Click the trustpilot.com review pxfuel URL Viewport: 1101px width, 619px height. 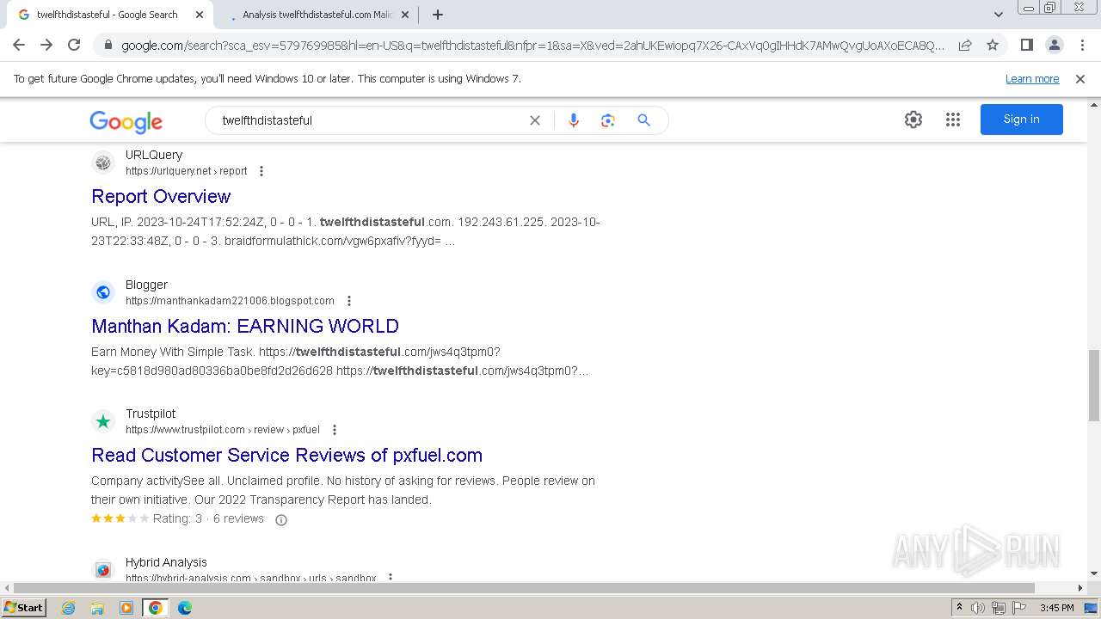[223, 430]
